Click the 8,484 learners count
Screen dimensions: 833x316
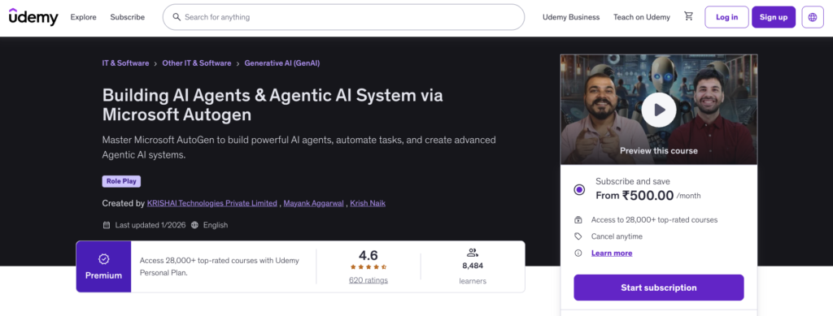click(x=473, y=266)
